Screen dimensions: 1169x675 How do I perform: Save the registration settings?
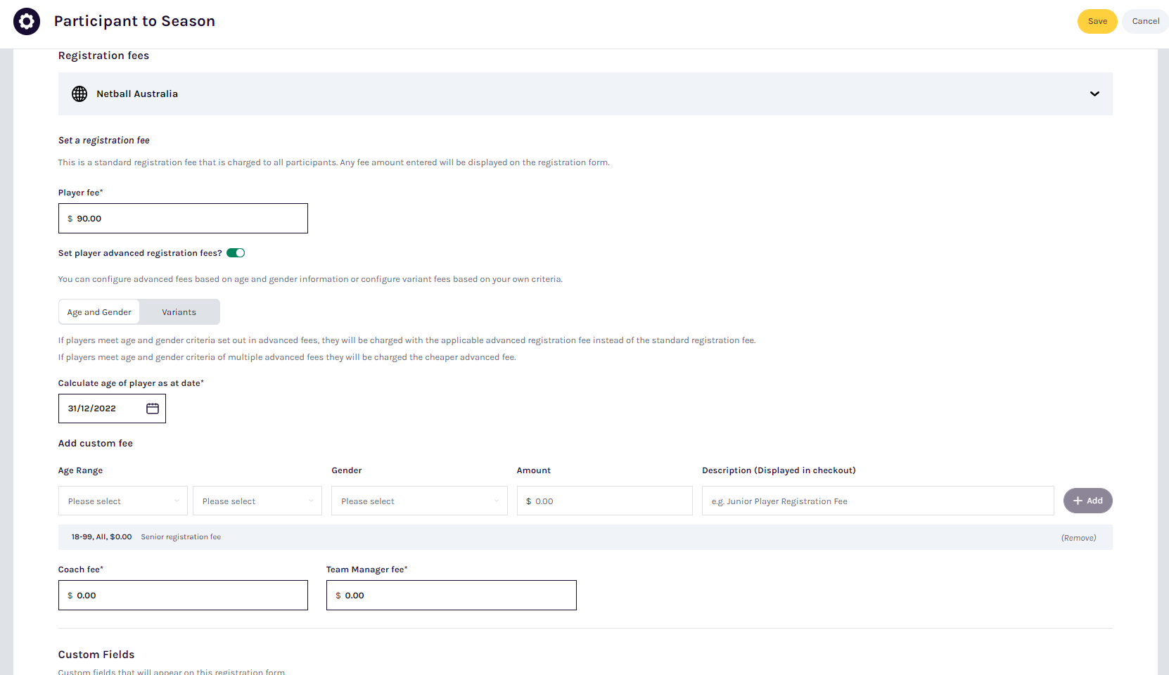(1097, 21)
